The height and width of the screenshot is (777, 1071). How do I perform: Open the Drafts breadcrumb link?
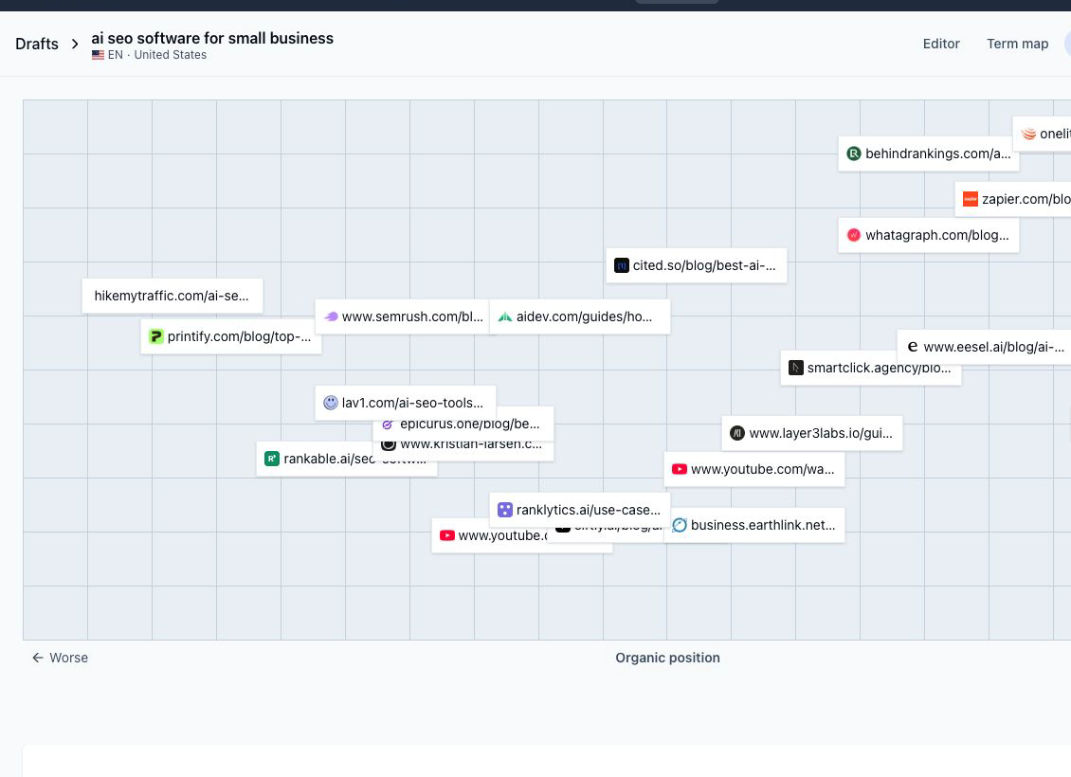pos(37,44)
